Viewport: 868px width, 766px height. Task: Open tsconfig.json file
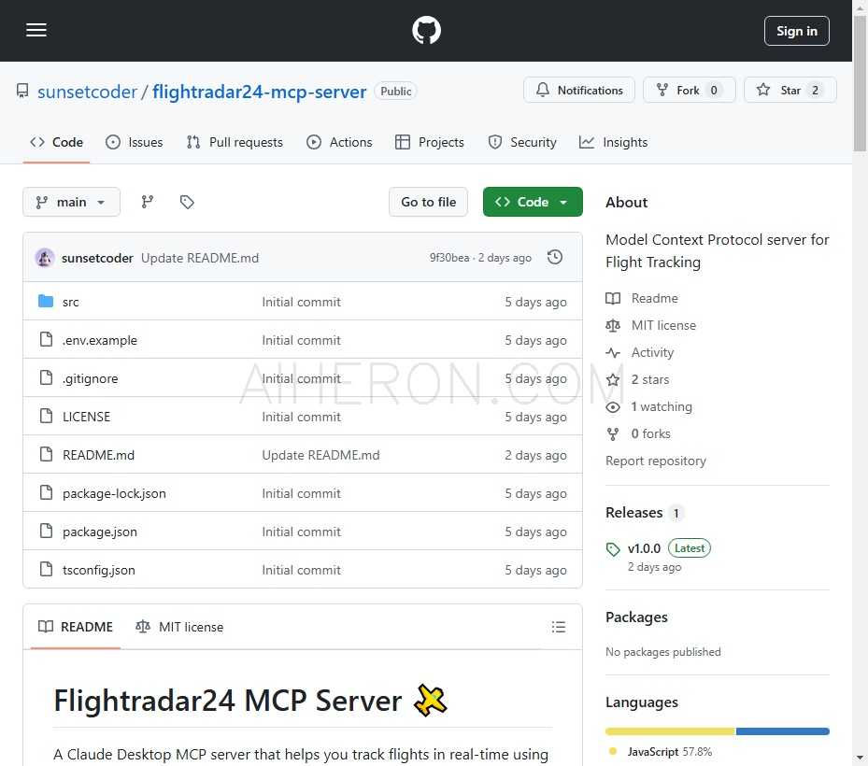(x=98, y=570)
